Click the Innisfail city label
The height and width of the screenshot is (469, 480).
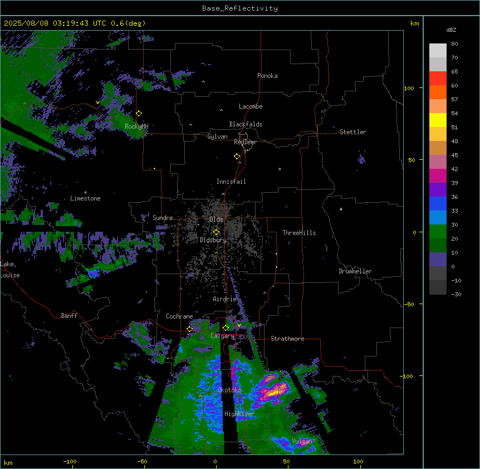(x=231, y=182)
